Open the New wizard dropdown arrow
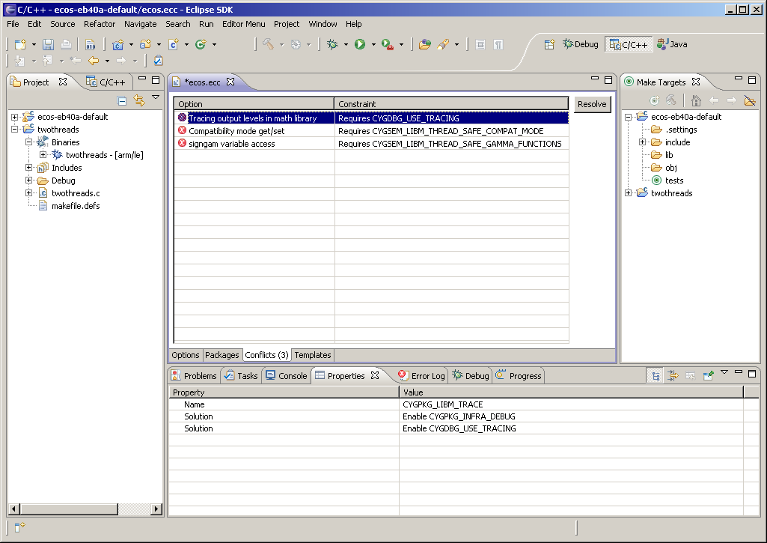767x543 pixels. [x=34, y=44]
